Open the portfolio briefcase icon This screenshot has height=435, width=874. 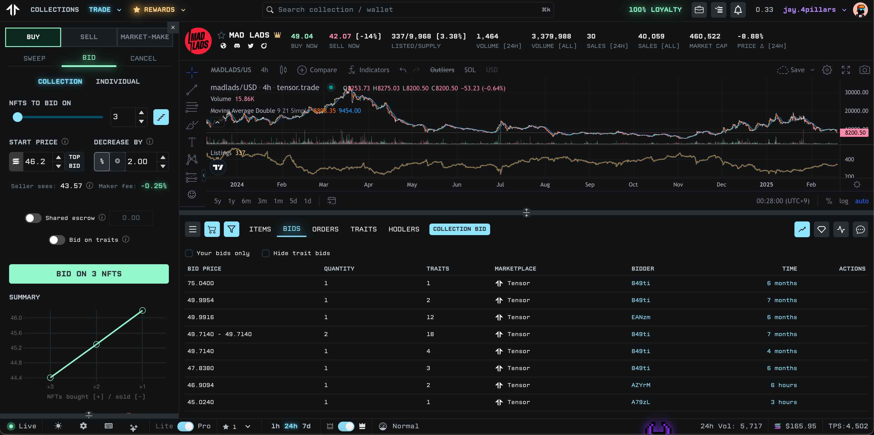tap(699, 10)
